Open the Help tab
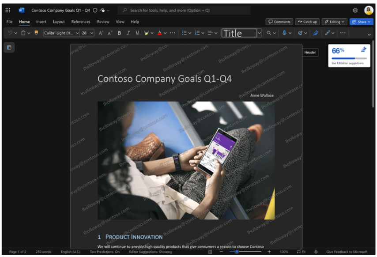Viewport: 377px width, 257px height. (135, 22)
